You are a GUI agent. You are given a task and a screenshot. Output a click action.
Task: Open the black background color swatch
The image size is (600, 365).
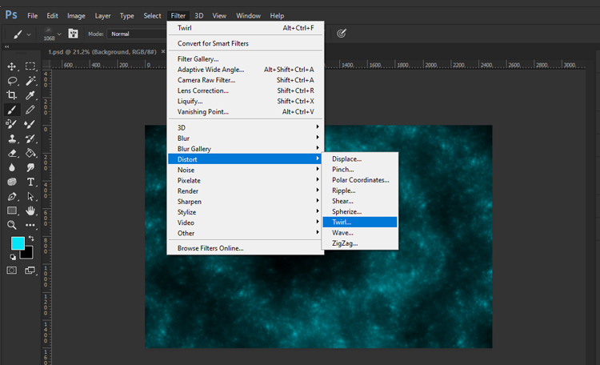pyautogui.click(x=26, y=253)
